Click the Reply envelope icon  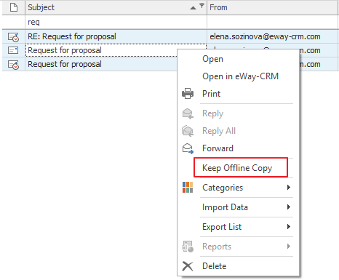coord(188,113)
